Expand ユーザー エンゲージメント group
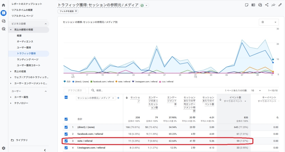Screen dimensions: 285x152 (x=11, y=83)
